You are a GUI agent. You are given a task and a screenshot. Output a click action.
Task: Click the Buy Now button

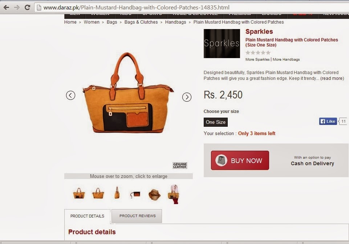tap(240, 160)
